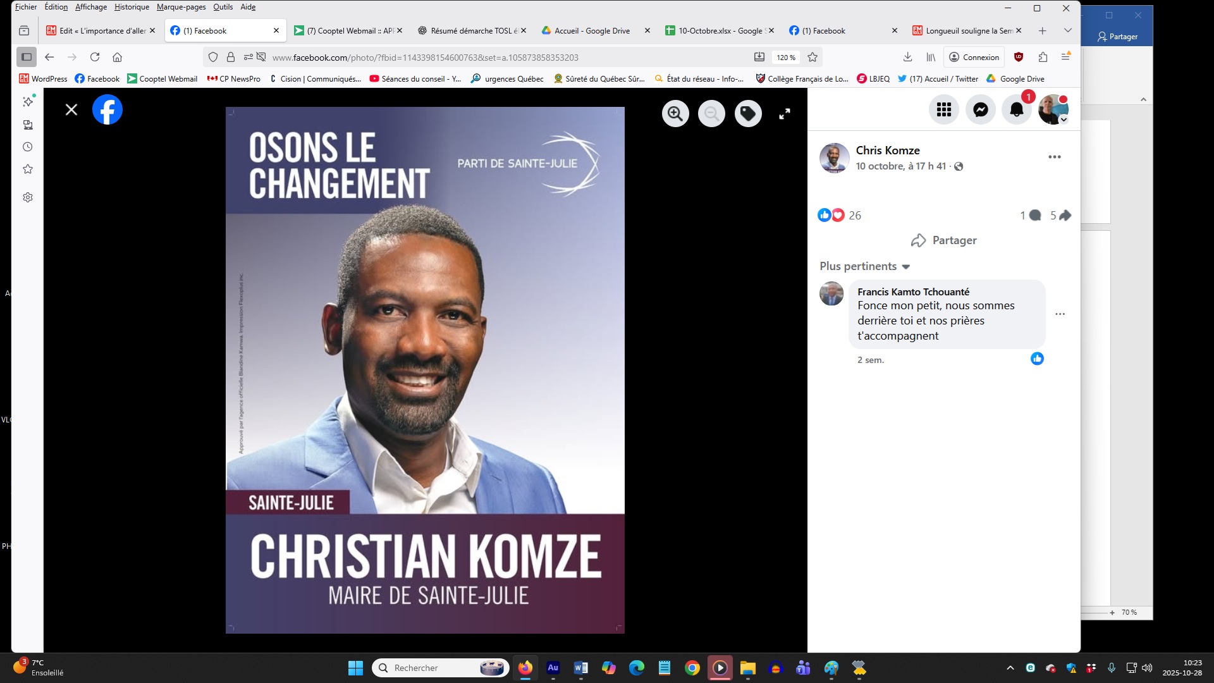Enter fullscreen photo view
Image resolution: width=1214 pixels, height=683 pixels.
click(x=784, y=114)
